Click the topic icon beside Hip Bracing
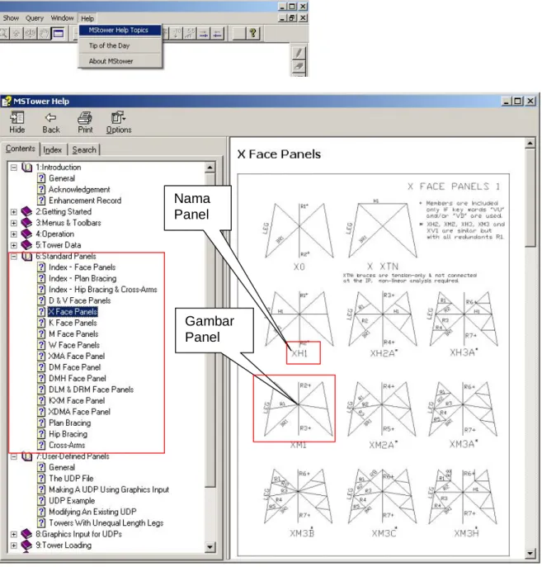This screenshot has width=542, height=567. click(41, 434)
